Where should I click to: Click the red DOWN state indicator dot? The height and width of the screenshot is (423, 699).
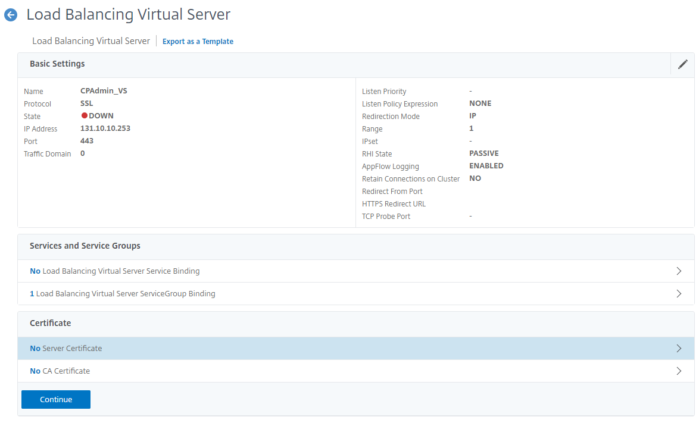pyautogui.click(x=85, y=116)
